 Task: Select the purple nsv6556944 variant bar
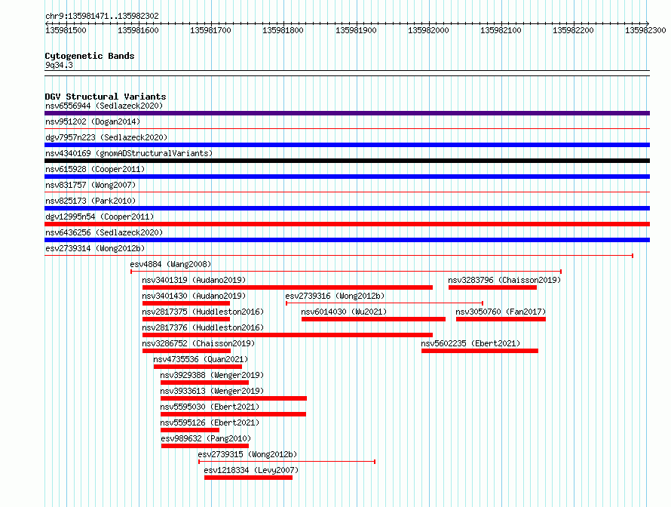pyautogui.click(x=347, y=113)
